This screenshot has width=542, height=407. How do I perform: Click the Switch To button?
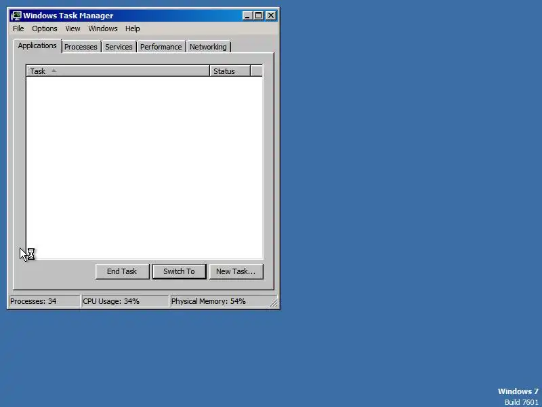pos(179,271)
